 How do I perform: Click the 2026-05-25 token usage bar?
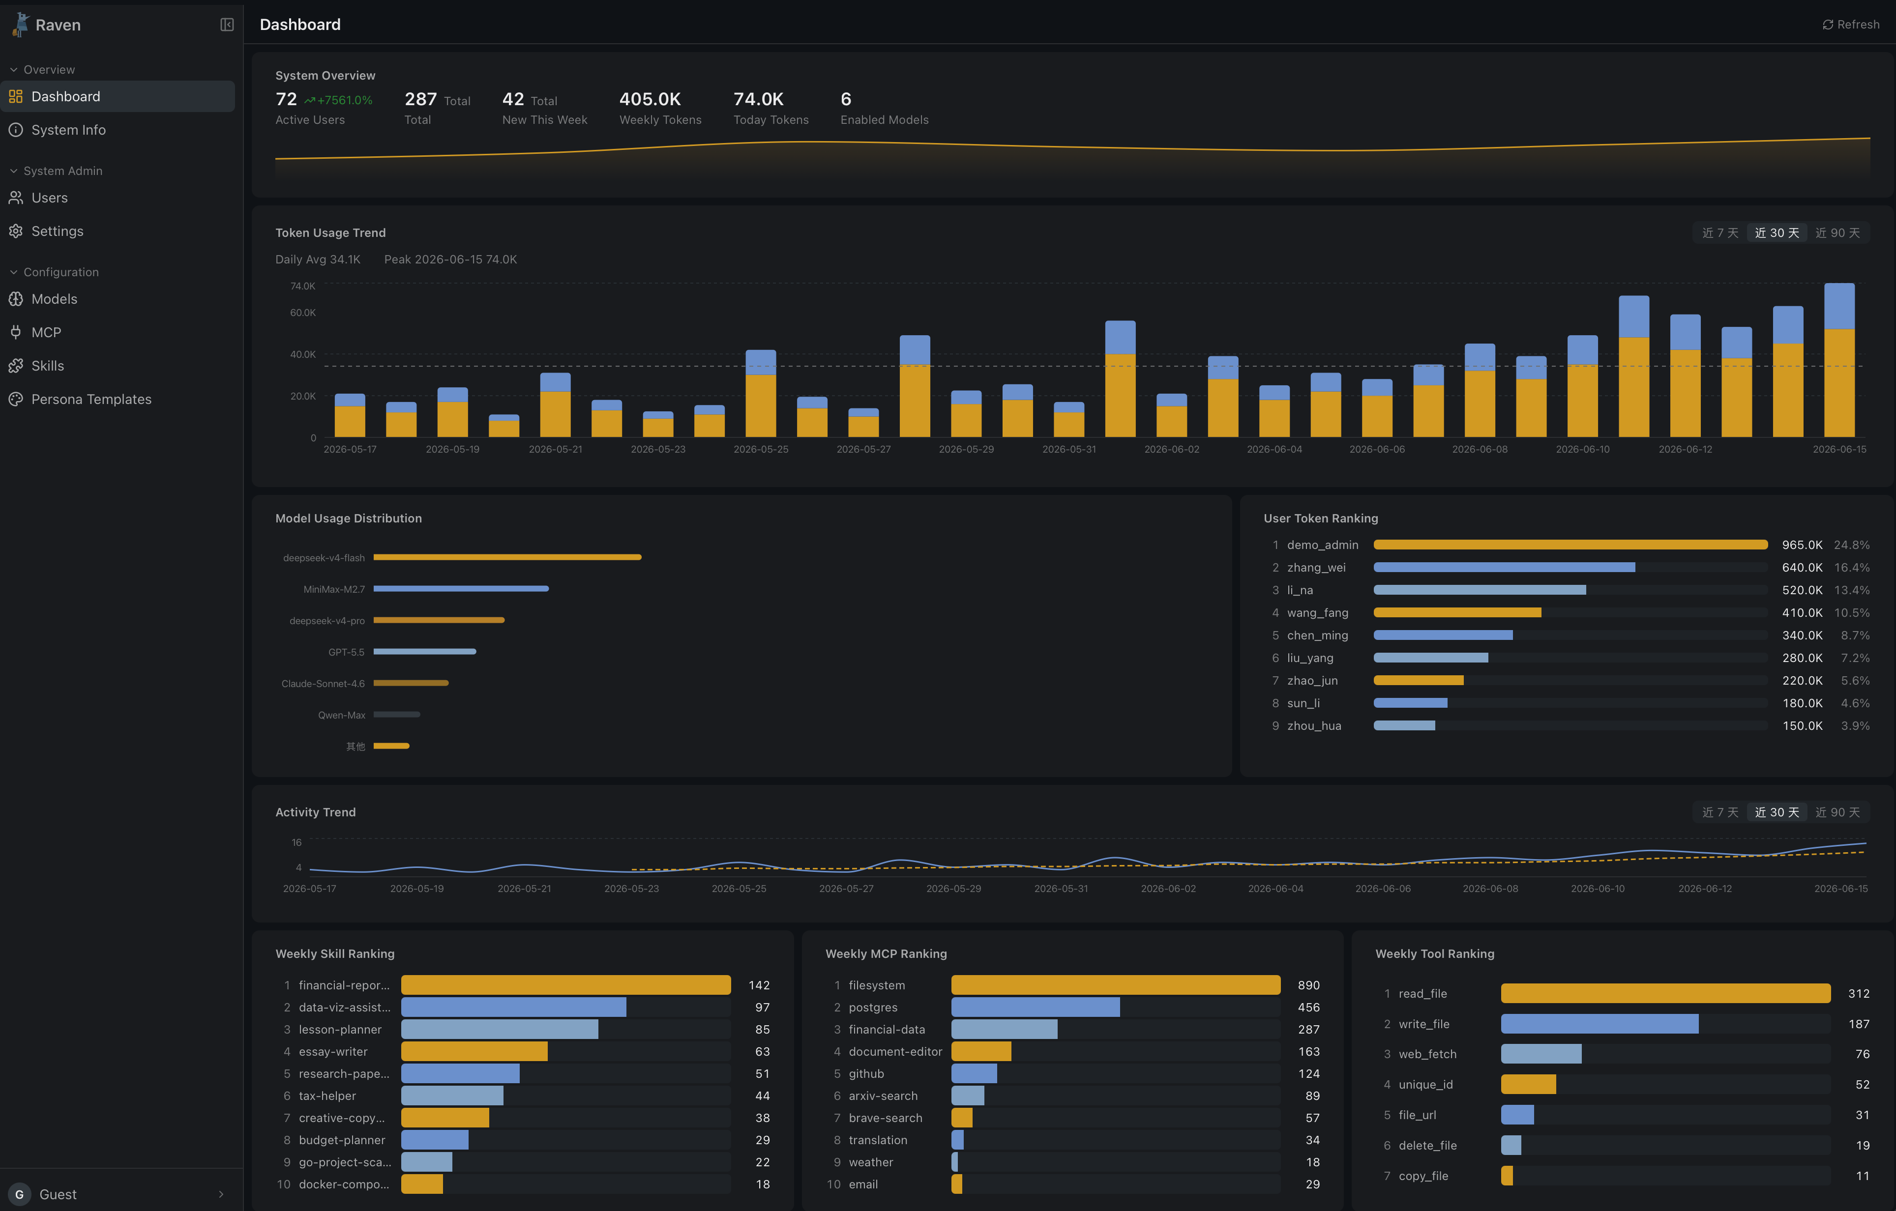coord(761,394)
